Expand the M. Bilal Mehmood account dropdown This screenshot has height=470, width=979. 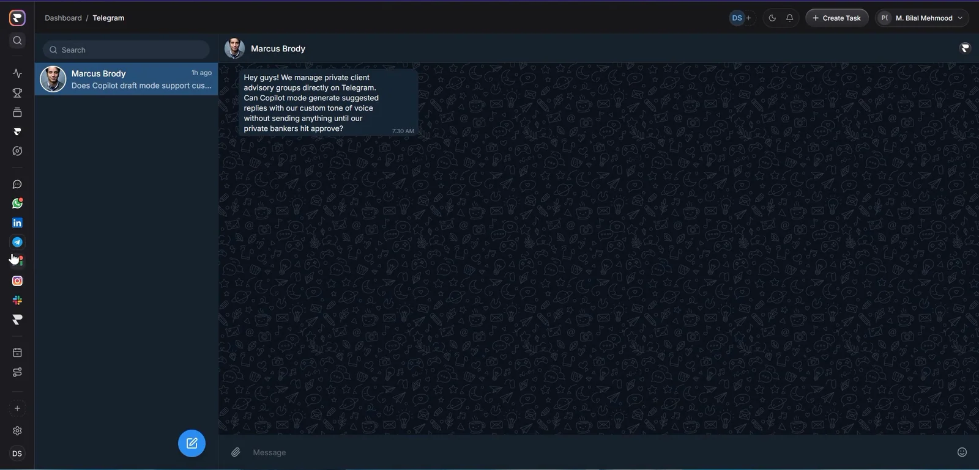(922, 18)
